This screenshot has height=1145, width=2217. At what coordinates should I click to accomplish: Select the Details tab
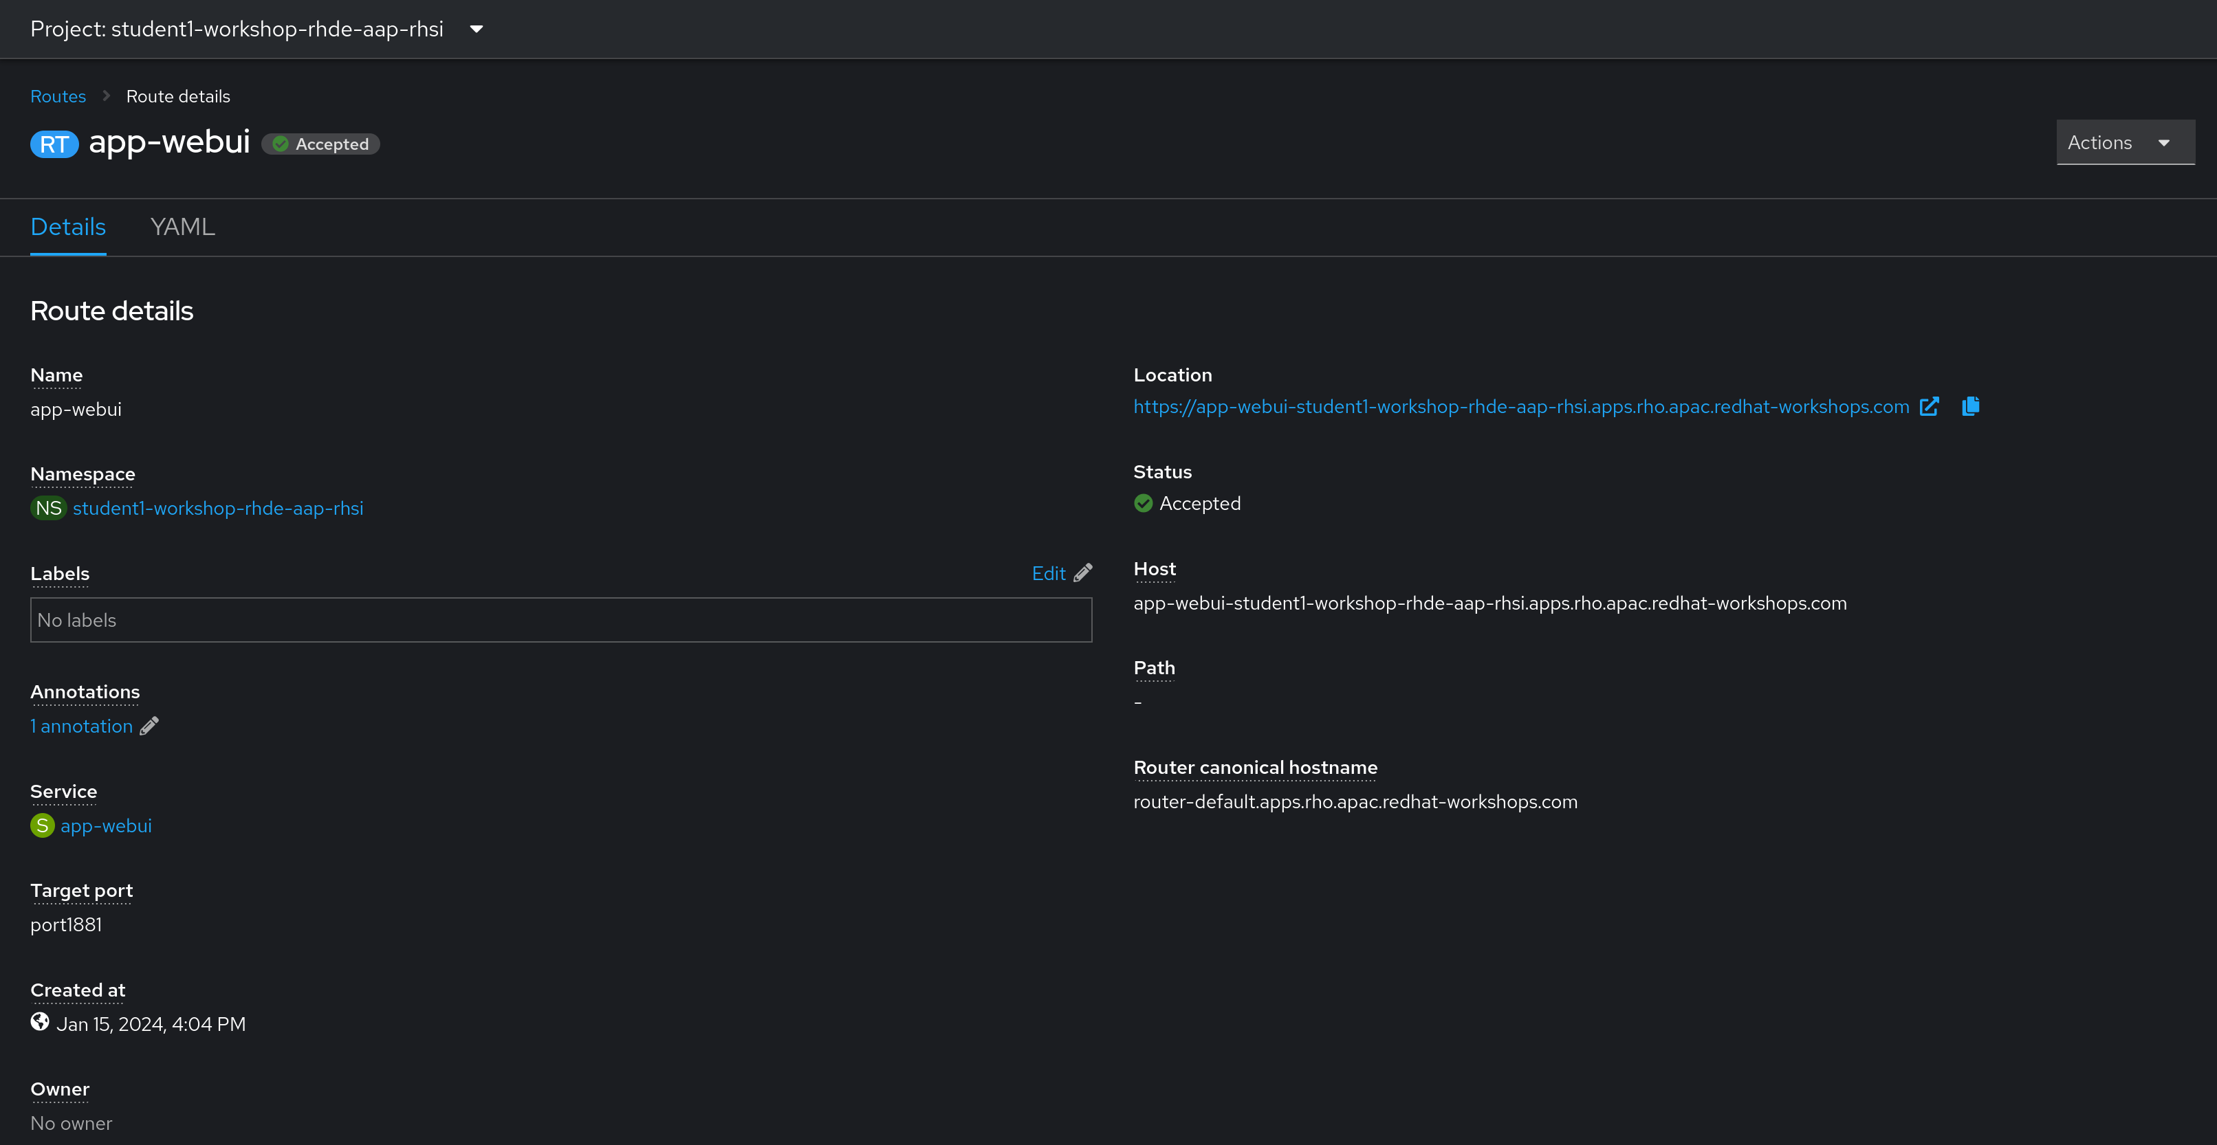click(x=67, y=226)
